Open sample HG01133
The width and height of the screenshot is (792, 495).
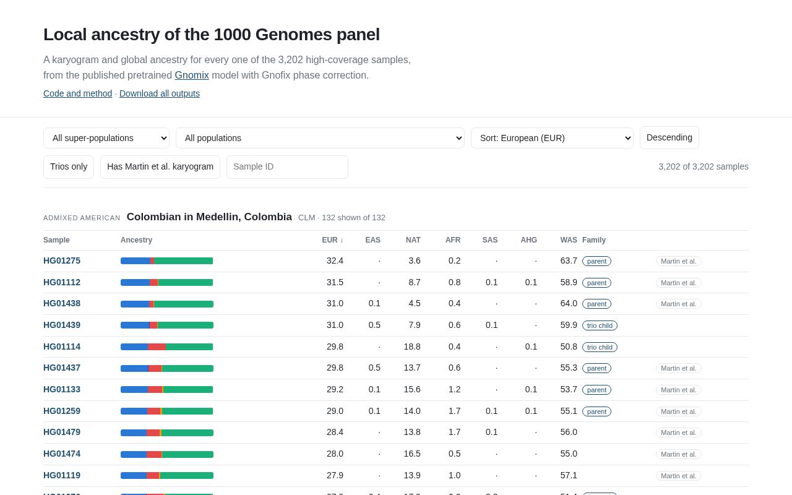coord(62,389)
